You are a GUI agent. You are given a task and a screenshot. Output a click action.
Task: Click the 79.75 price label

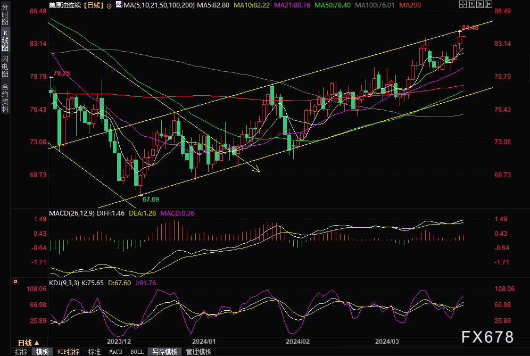tap(62, 73)
